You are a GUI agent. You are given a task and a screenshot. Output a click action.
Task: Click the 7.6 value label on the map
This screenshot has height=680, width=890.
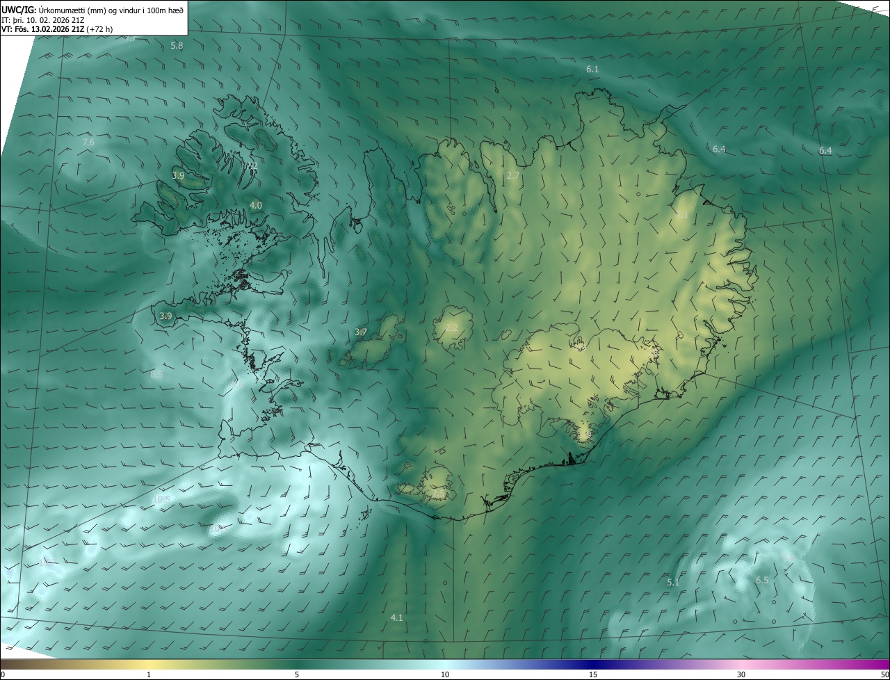coord(88,143)
